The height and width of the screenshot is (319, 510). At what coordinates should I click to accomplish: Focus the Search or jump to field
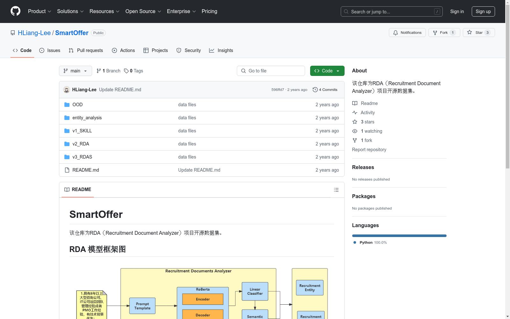pos(392,11)
